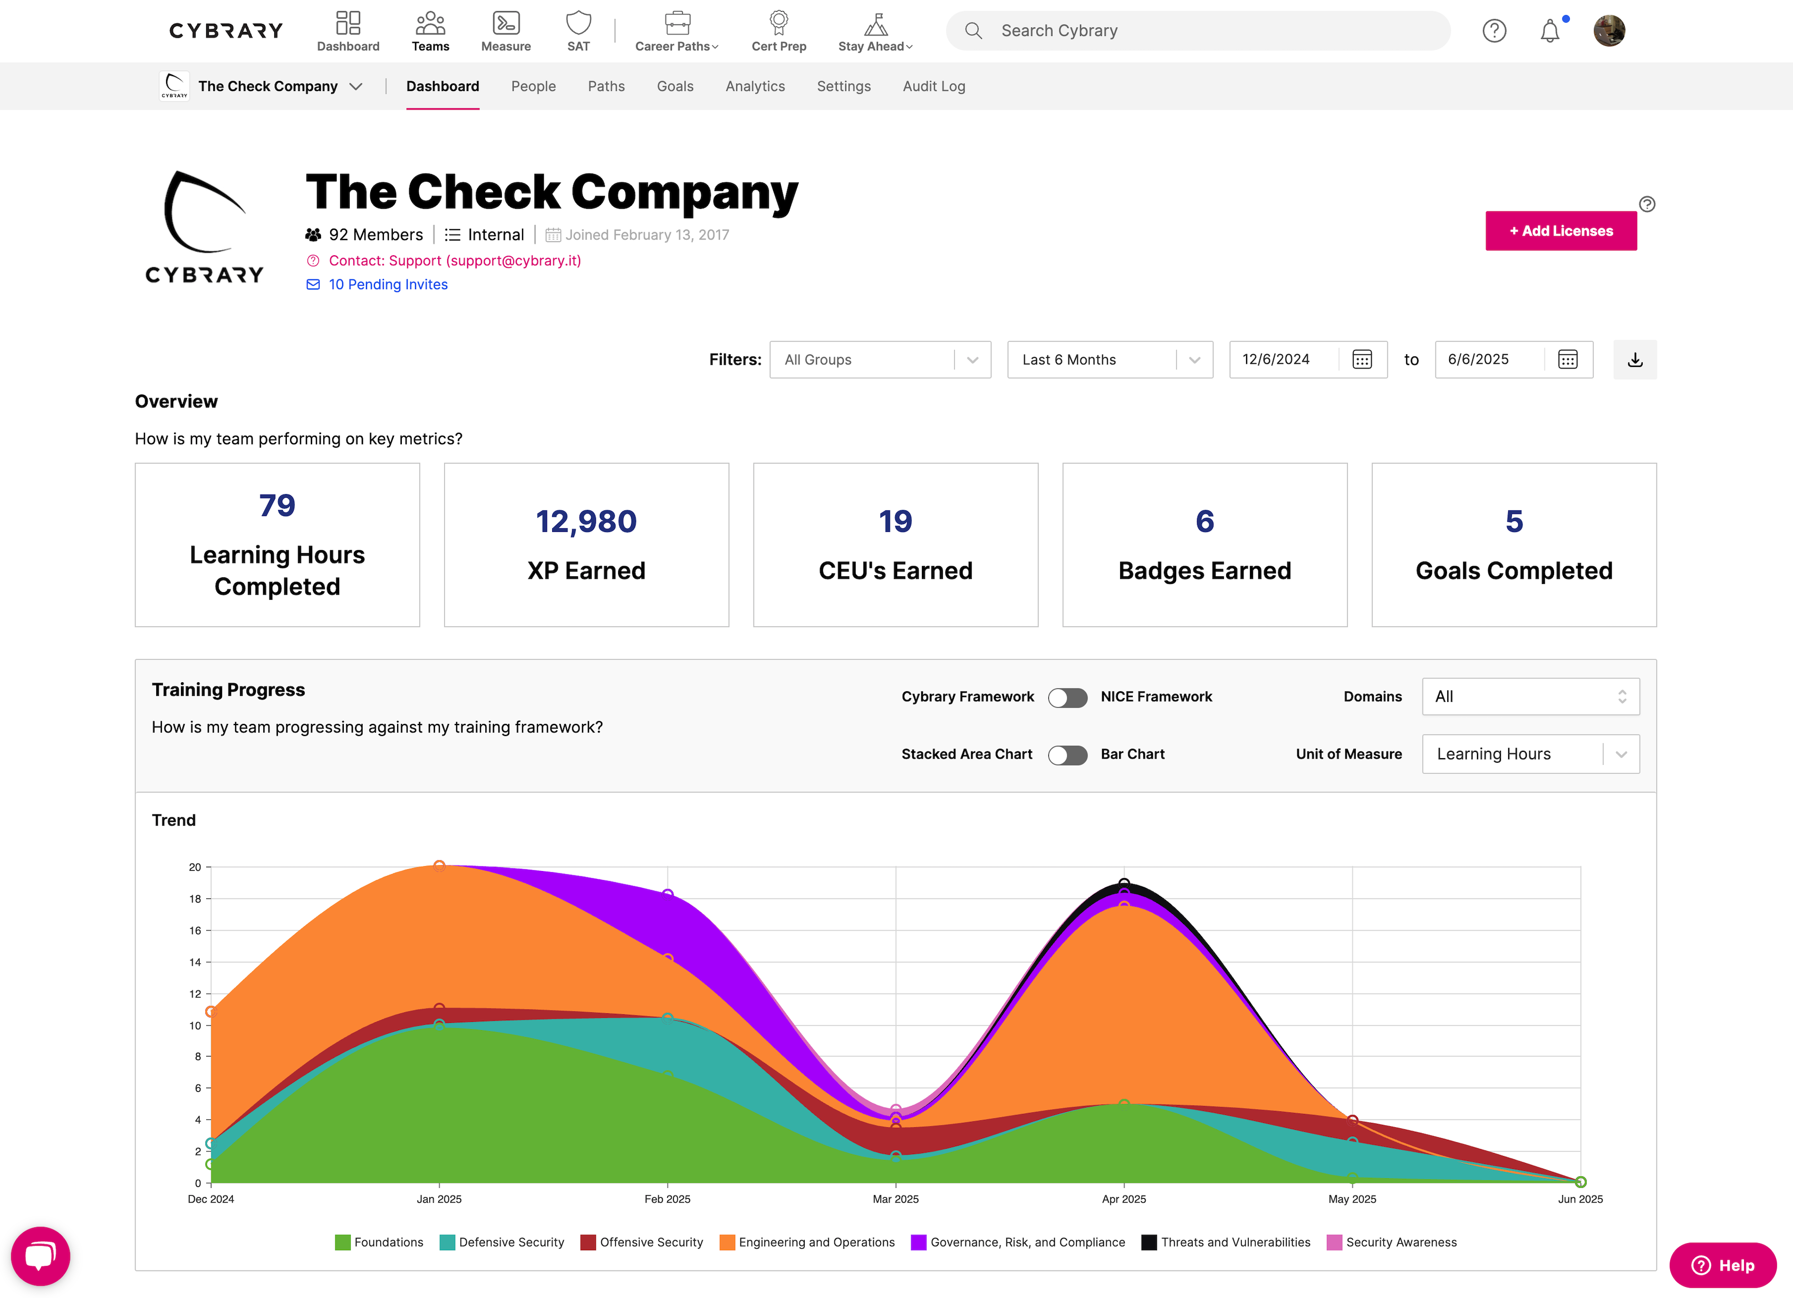Toggle the Security Awareness legend swatch
This screenshot has height=1298, width=1793.
(x=1334, y=1243)
